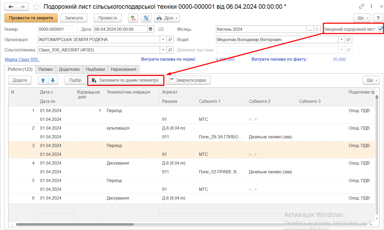Add document to favorites with star icon
Screen dimensions: 384x230
[x=36, y=7]
